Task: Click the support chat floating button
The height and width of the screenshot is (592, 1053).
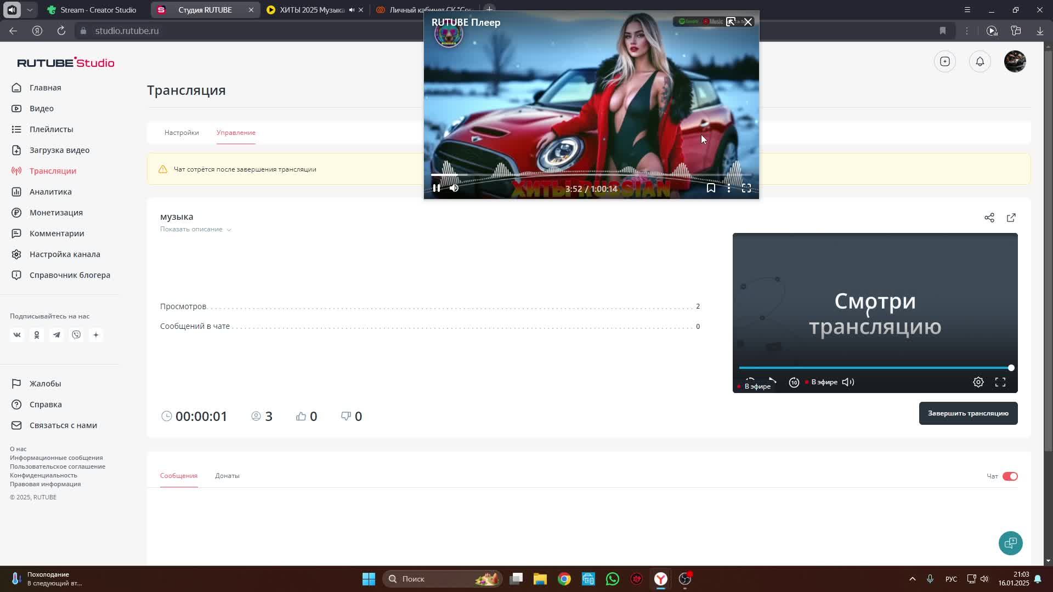Action: point(1011,543)
